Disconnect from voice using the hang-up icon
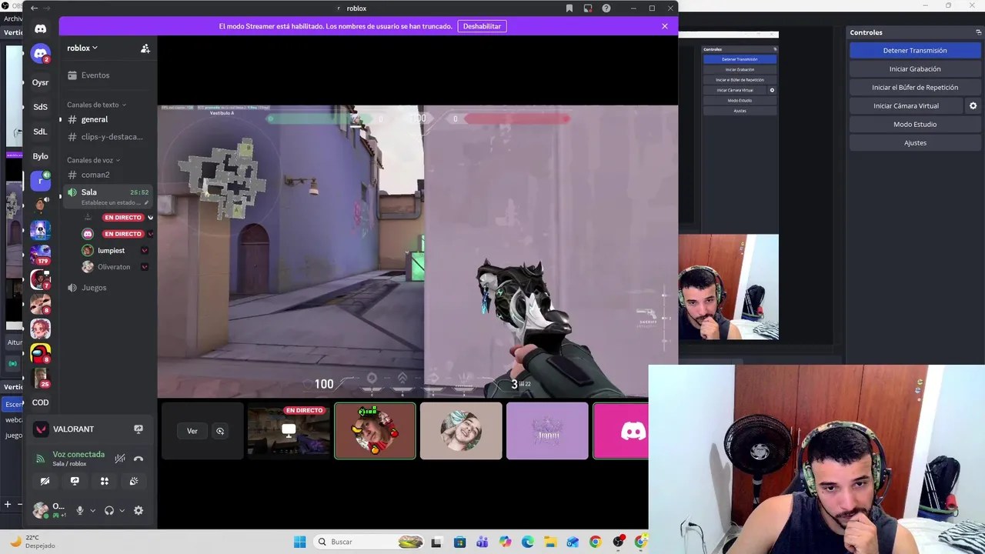Viewport: 985px width, 554px height. 139,459
